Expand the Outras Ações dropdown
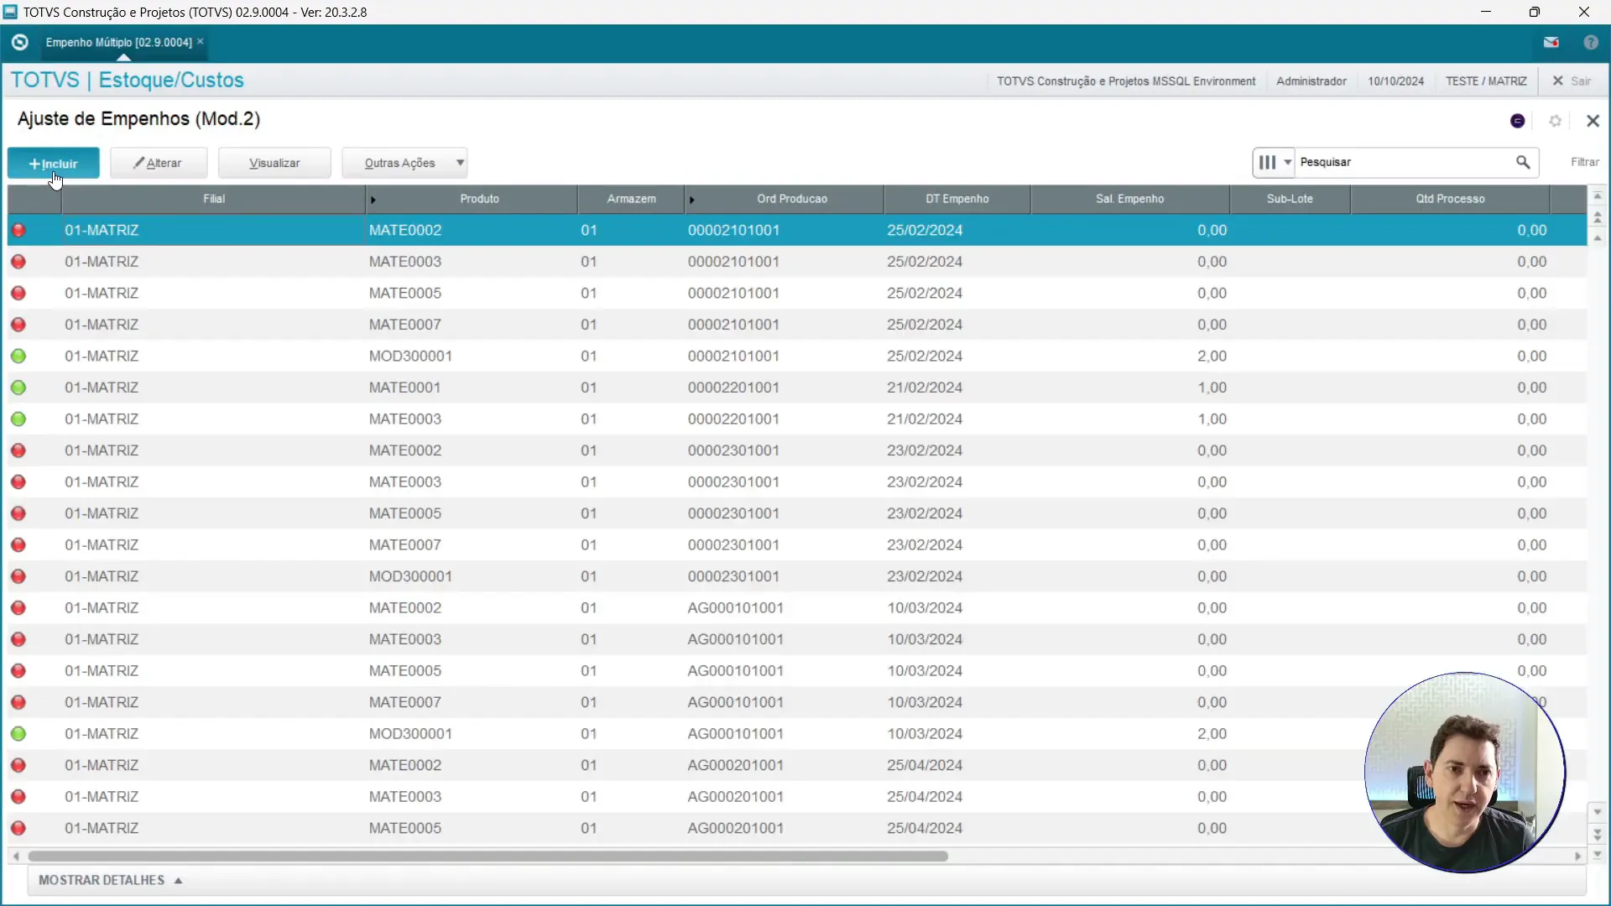Image resolution: width=1611 pixels, height=906 pixels. coord(404,163)
